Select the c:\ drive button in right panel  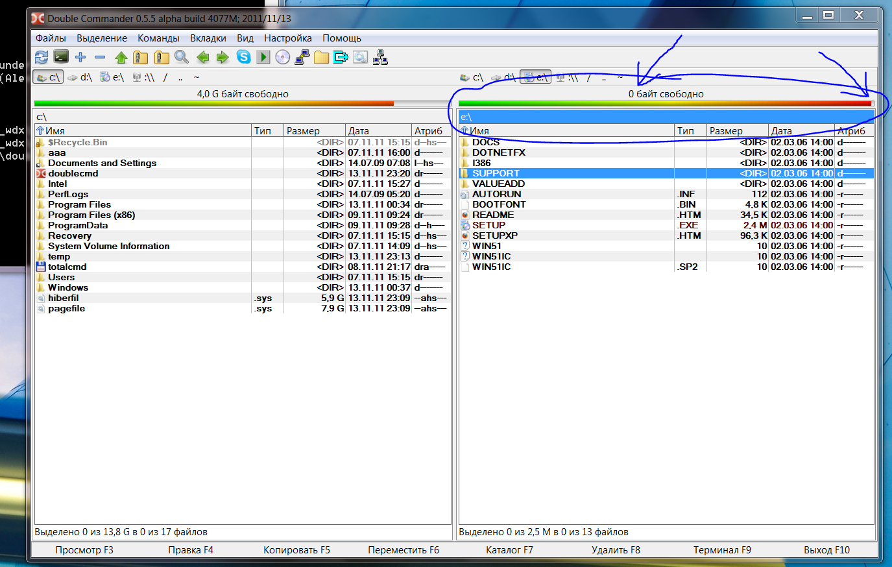472,77
